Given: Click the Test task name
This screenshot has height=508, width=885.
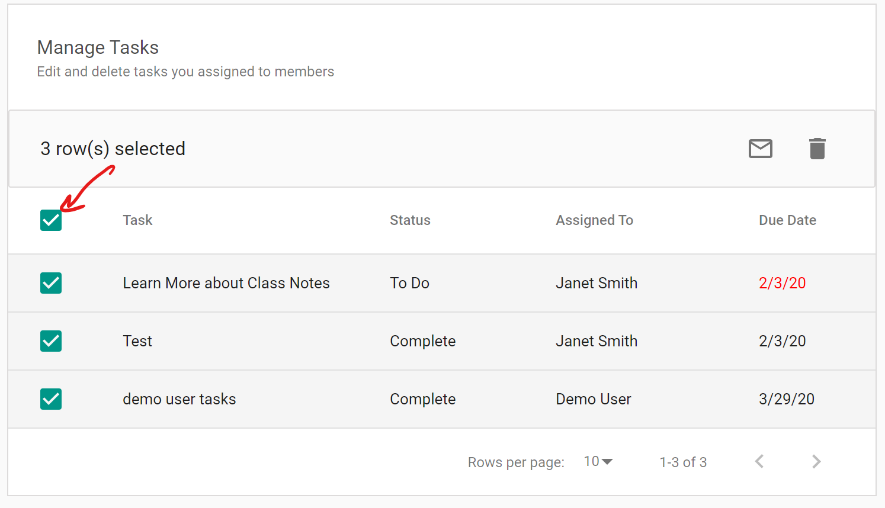Looking at the screenshot, I should [137, 341].
